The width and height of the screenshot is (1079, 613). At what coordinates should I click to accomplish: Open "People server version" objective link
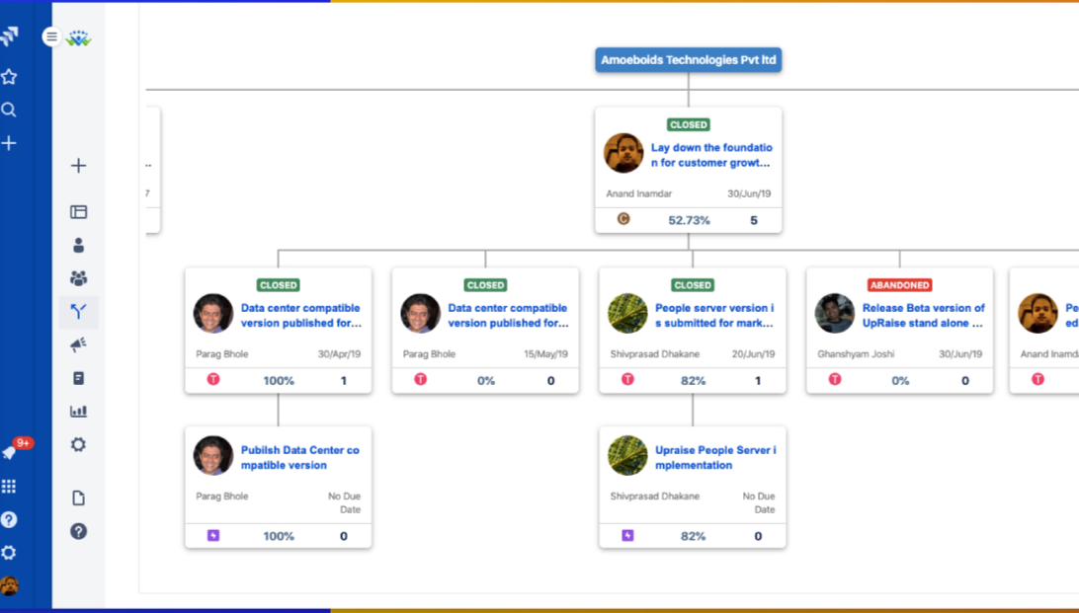[x=714, y=315]
